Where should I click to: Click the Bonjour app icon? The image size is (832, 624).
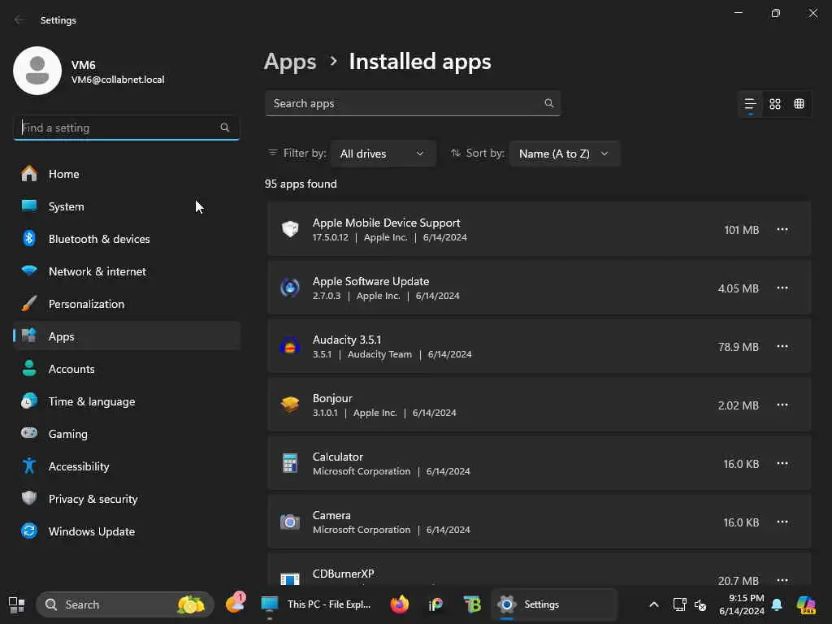(x=290, y=405)
